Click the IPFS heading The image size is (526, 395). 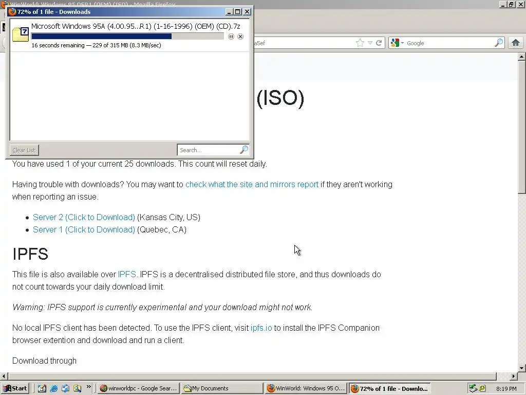[30, 254]
